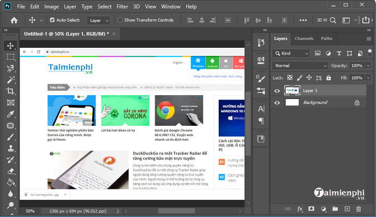Image resolution: width=376 pixels, height=217 pixels.
Task: Open the Share image icon
Action: tap(366, 20)
